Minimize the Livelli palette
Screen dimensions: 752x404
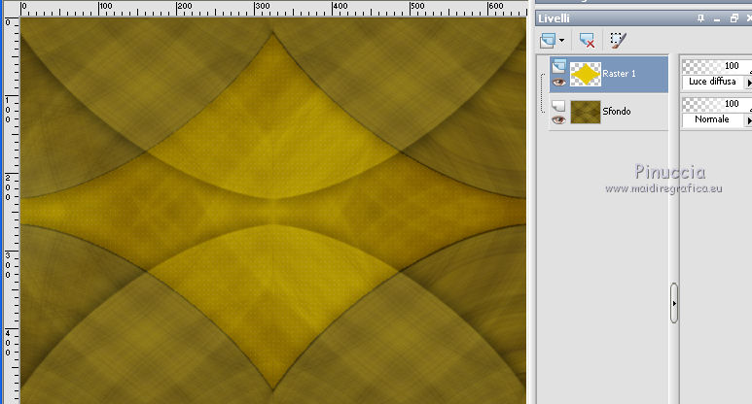coord(717,18)
